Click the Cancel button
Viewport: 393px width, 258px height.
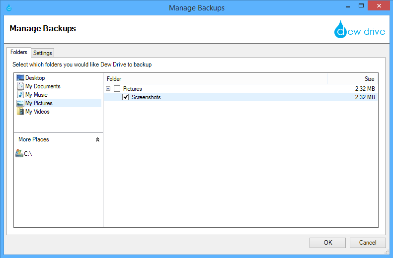coord(368,243)
